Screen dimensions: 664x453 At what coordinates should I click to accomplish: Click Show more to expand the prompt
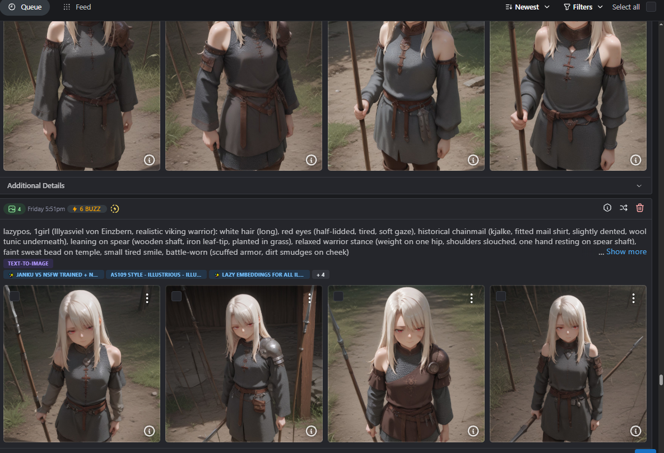626,251
